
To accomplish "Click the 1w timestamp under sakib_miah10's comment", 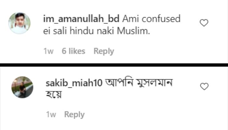I will click(51, 114).
